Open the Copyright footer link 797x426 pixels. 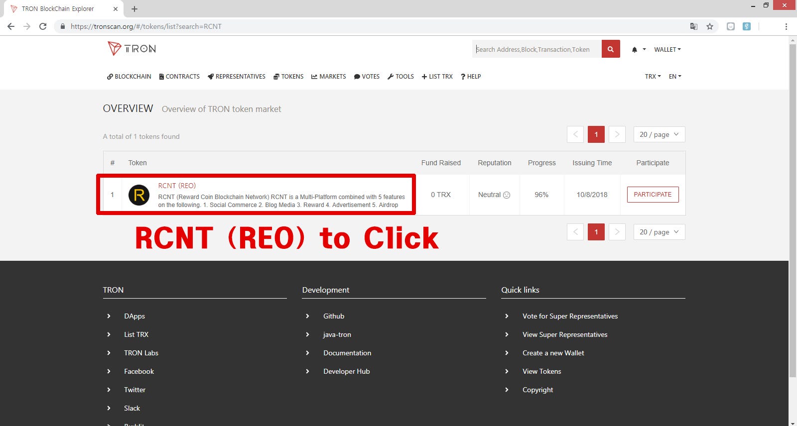[x=537, y=390]
